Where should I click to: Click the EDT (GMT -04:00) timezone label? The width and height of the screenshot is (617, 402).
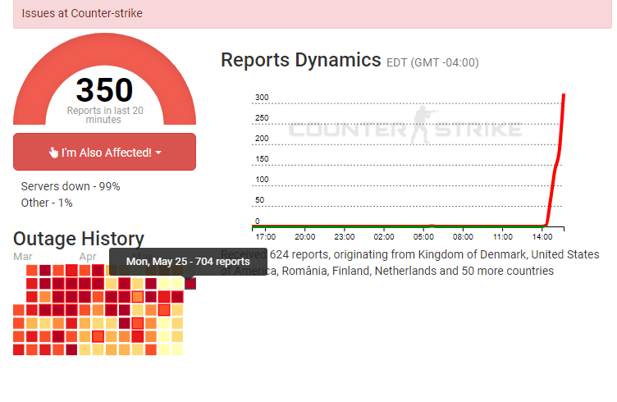click(x=432, y=62)
